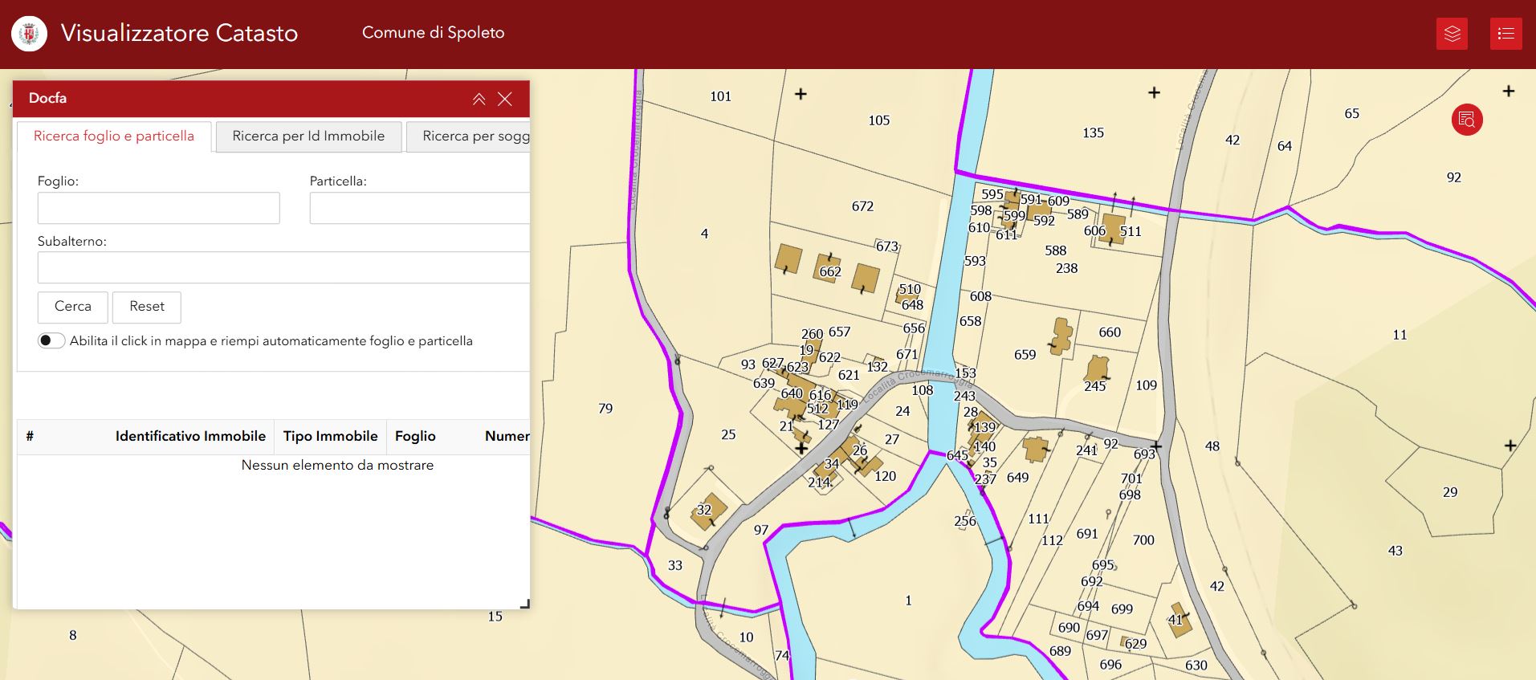Select parcel 662 building on map
1536x680 pixels.
[x=828, y=267]
